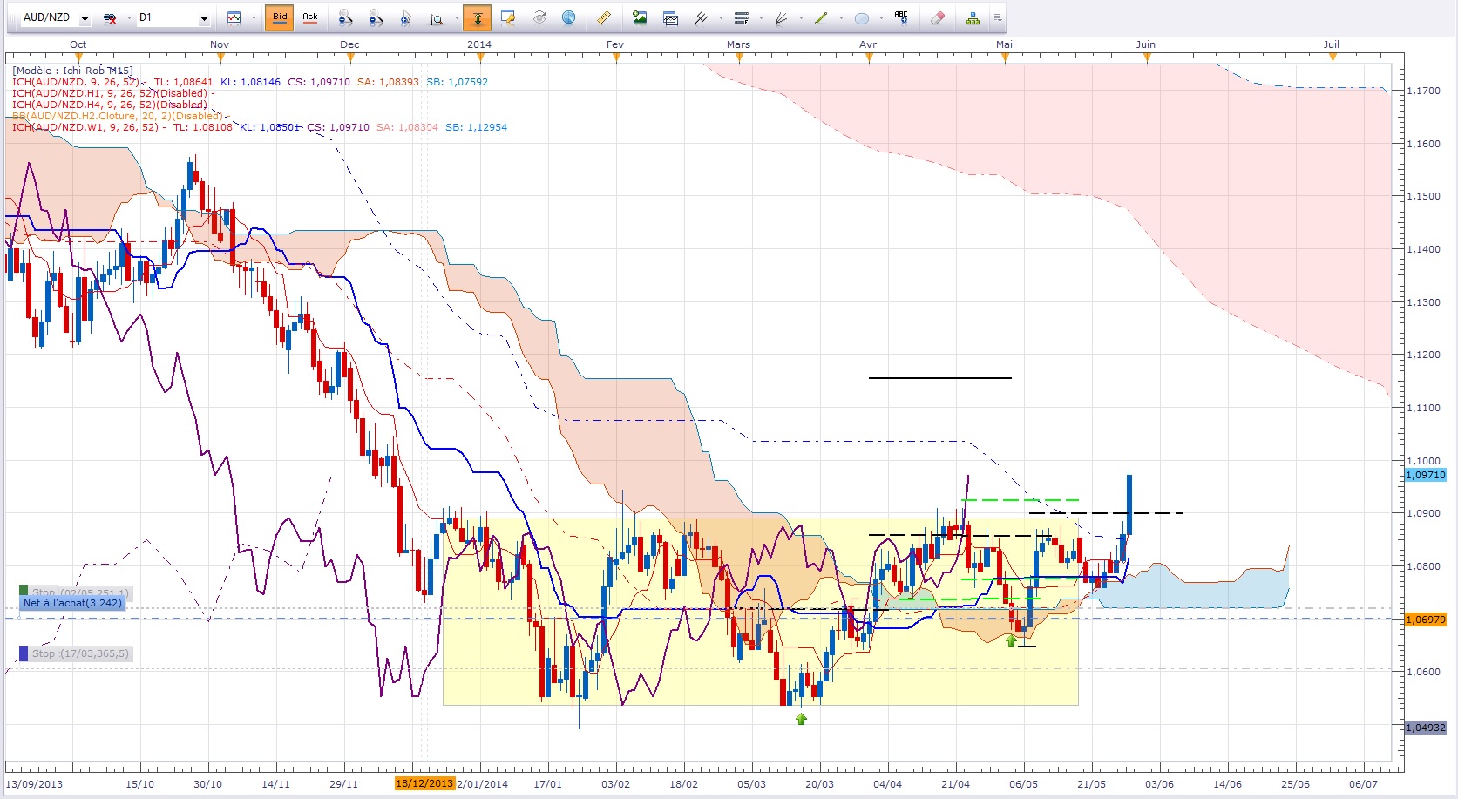This screenshot has height=799, width=1458.
Task: Expand the chart type dropdown arrow
Action: pyautogui.click(x=254, y=18)
